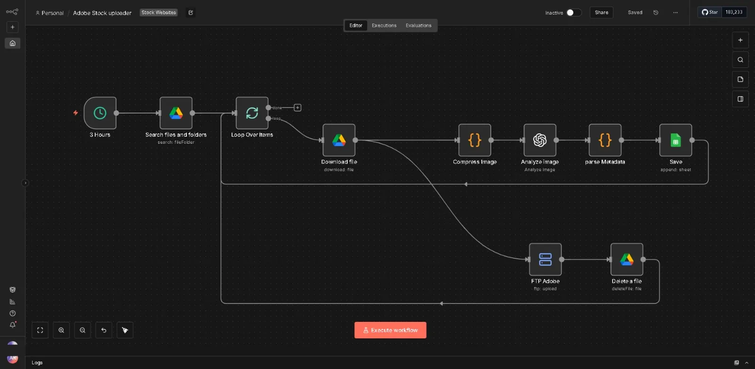Go to the home icon in sidebar
Image resolution: width=755 pixels, height=369 pixels.
pyautogui.click(x=13, y=43)
